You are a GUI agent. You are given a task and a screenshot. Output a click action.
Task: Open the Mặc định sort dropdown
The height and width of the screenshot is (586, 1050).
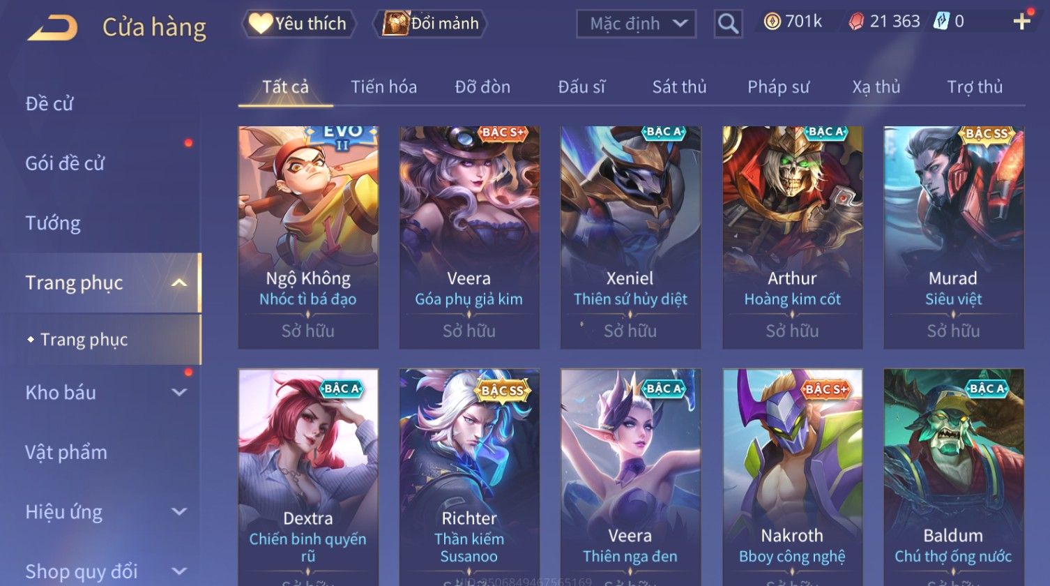pyautogui.click(x=636, y=24)
